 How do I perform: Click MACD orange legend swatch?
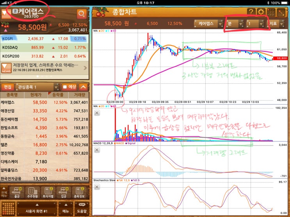[115, 143]
